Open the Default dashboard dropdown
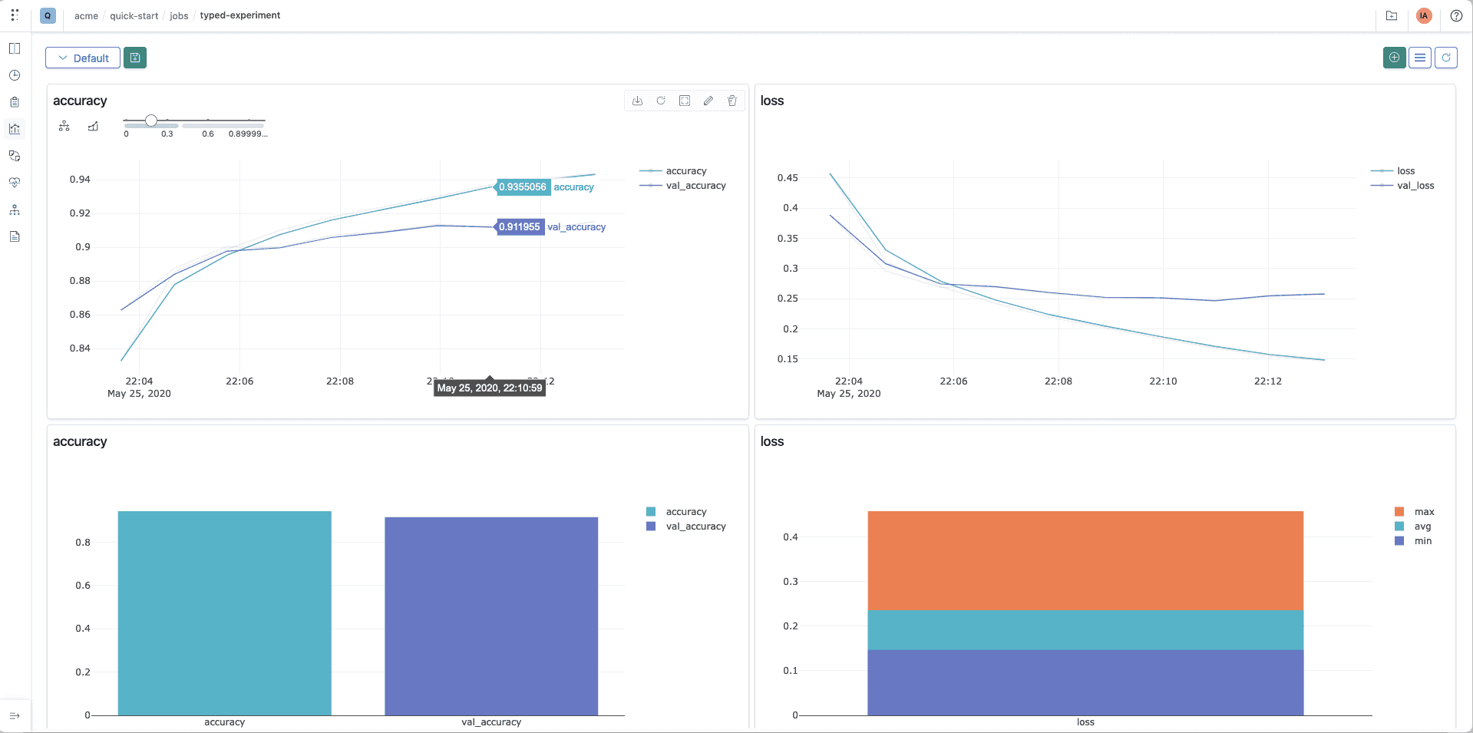 point(83,58)
